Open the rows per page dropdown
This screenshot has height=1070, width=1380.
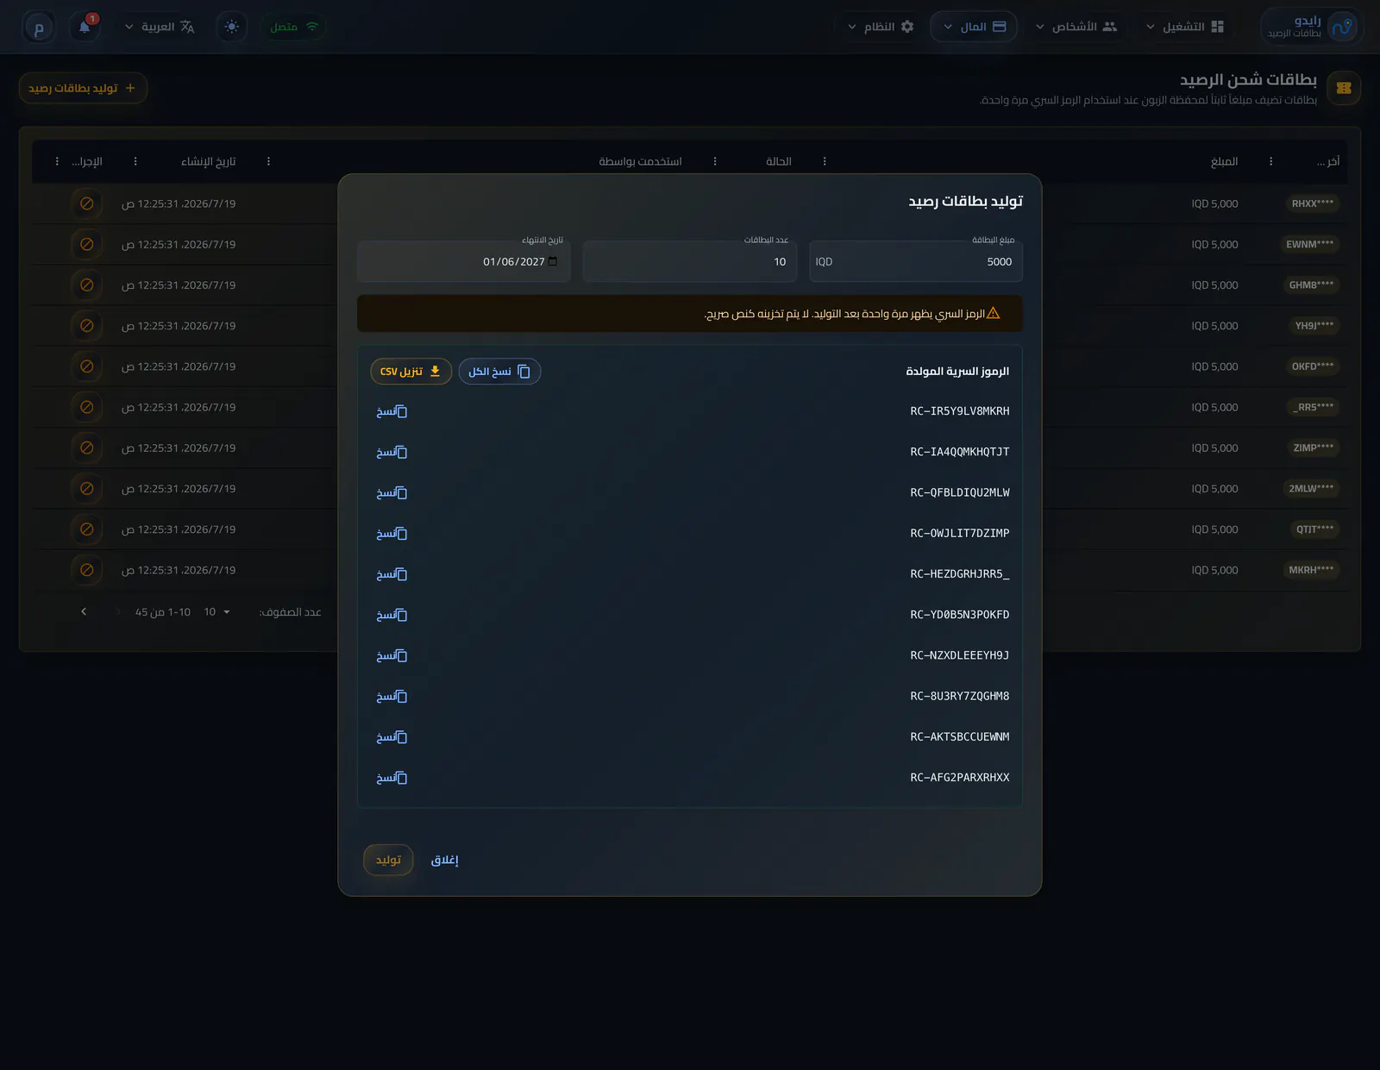coord(217,612)
